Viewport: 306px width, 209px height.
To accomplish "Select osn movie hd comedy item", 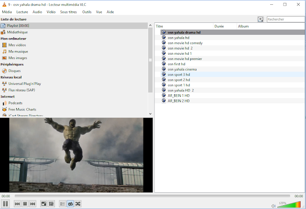I will point(233,43).
